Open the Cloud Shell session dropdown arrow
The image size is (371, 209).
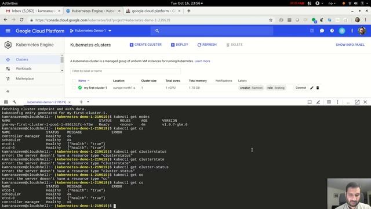(88, 102)
